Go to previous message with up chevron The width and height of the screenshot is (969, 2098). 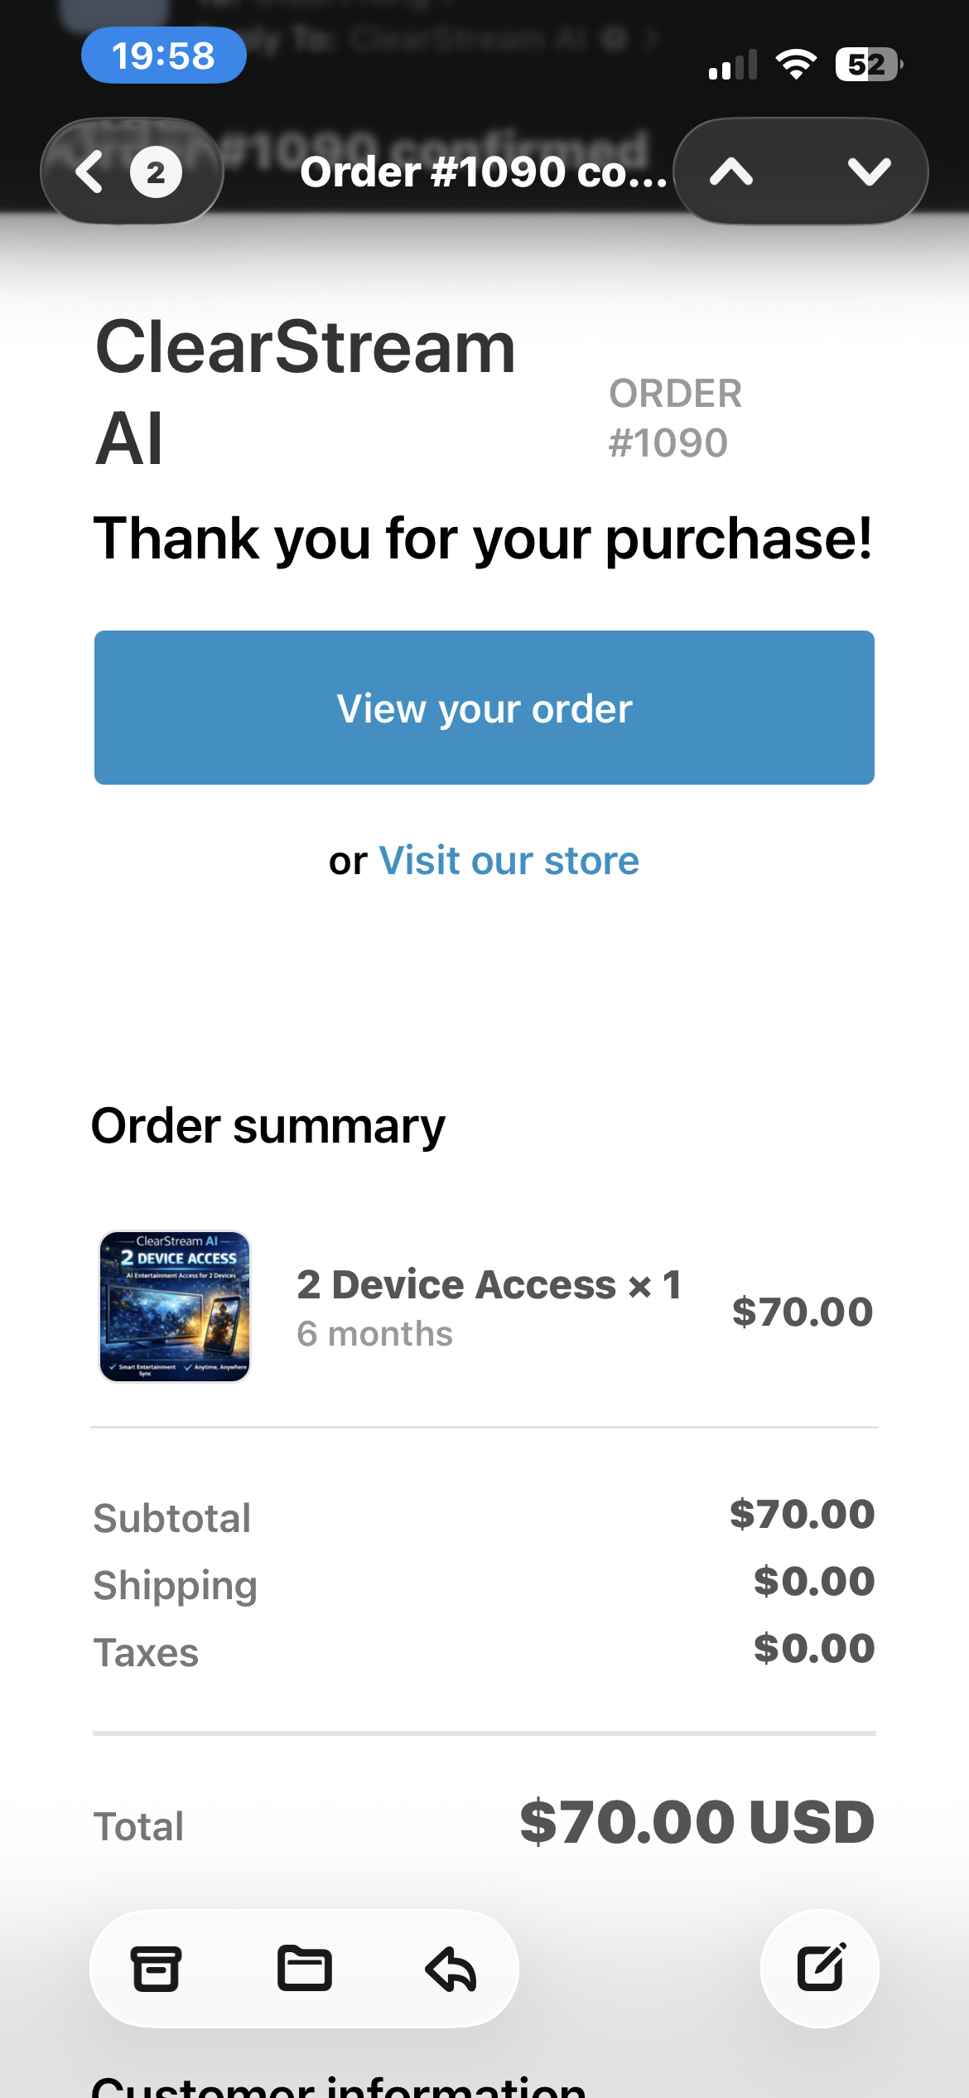(731, 172)
